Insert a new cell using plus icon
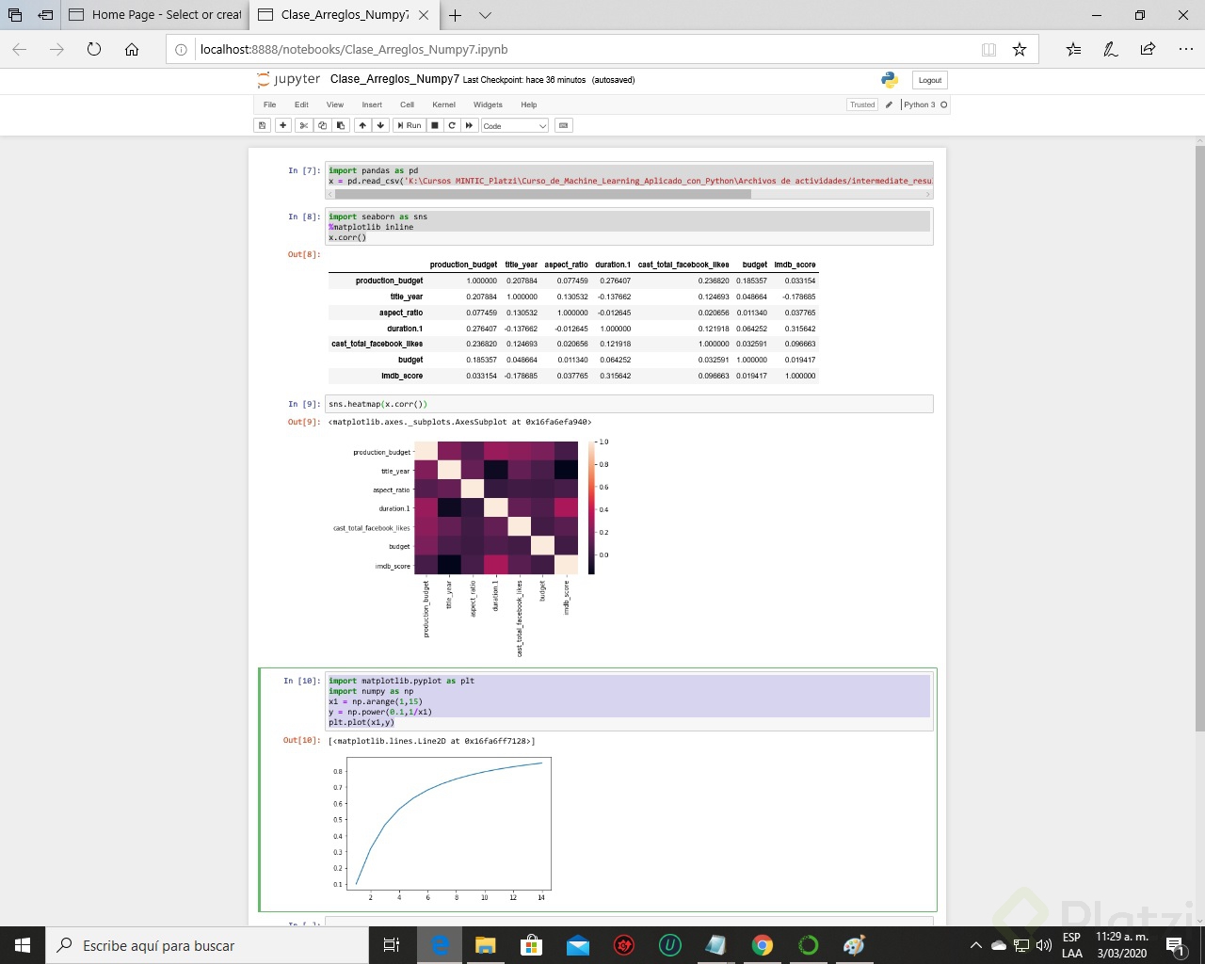The image size is (1205, 964). click(x=282, y=124)
